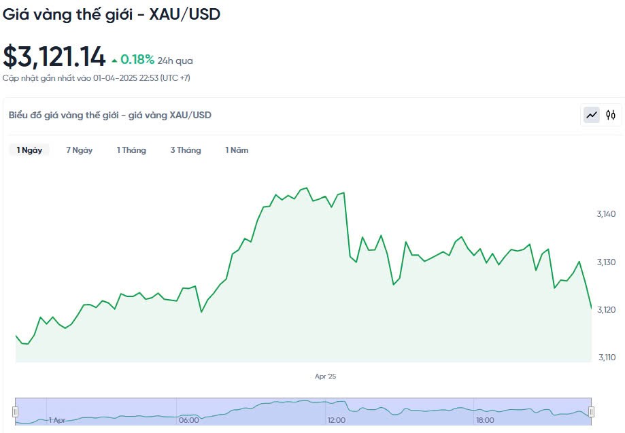This screenshot has height=433, width=625.
Task: Click the left handle of range navigator
Action: click(15, 411)
